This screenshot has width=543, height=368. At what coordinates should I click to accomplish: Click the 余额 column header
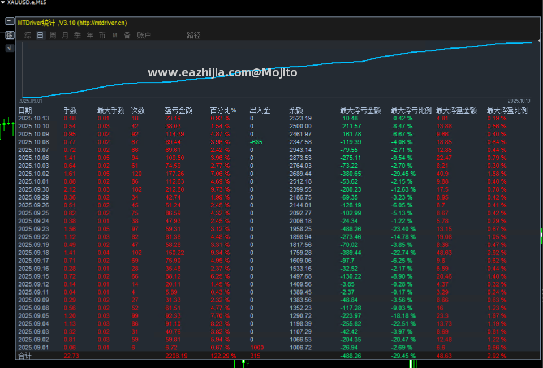point(296,110)
